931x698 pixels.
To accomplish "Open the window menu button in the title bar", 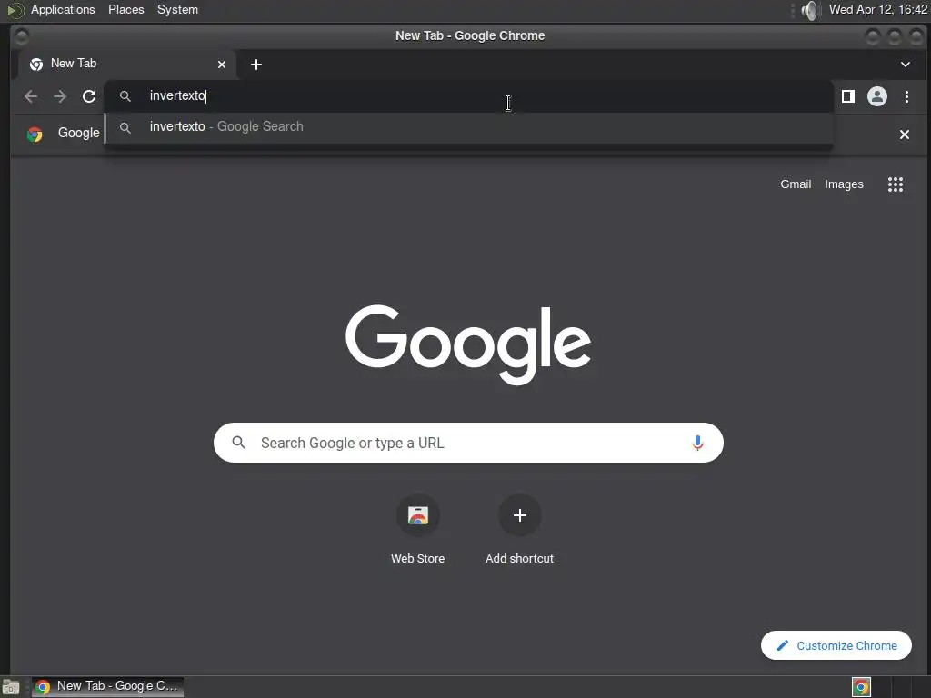I will click(x=22, y=36).
